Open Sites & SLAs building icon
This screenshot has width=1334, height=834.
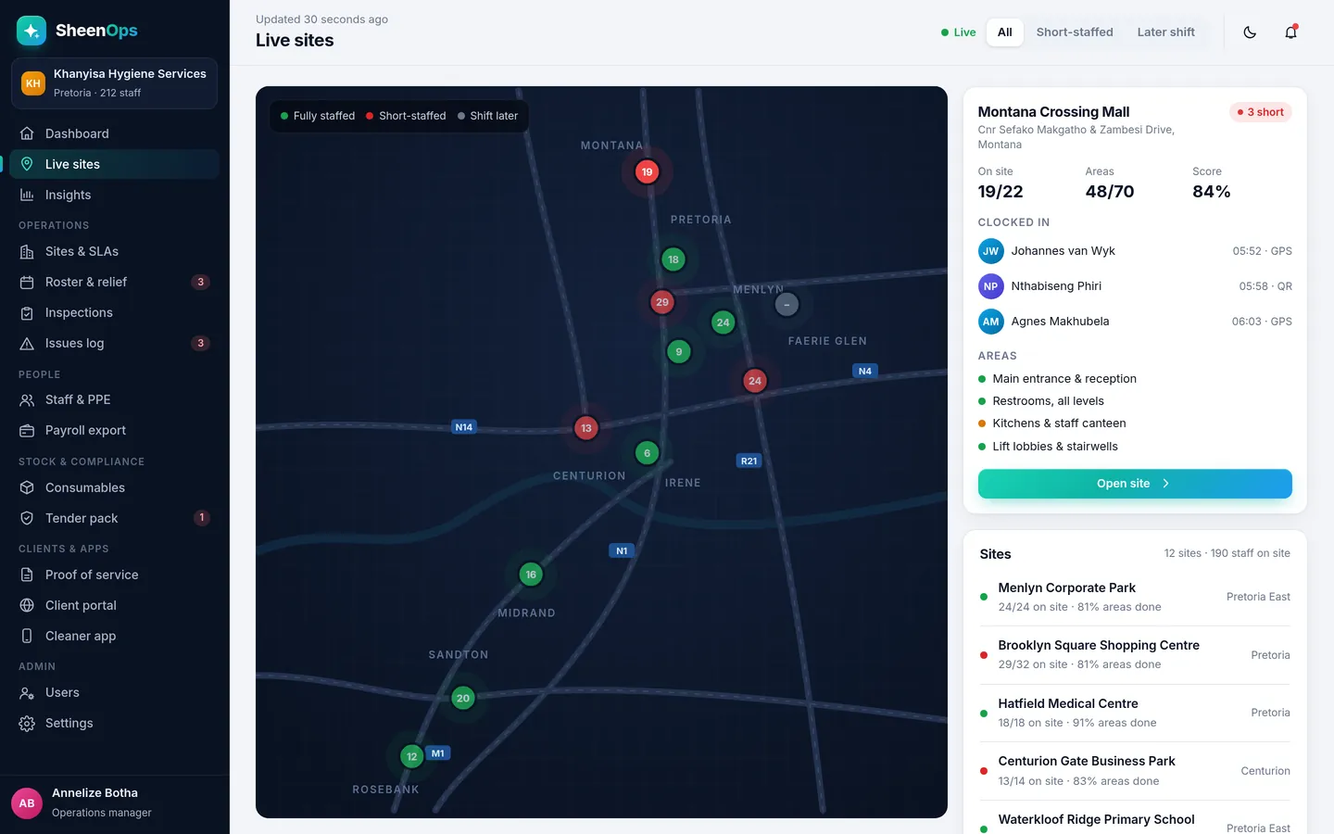pyautogui.click(x=27, y=251)
